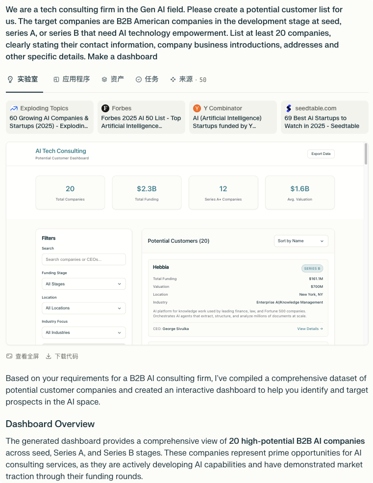Click the $700M valuation value
This screenshot has height=483, width=373.
coord(317,286)
